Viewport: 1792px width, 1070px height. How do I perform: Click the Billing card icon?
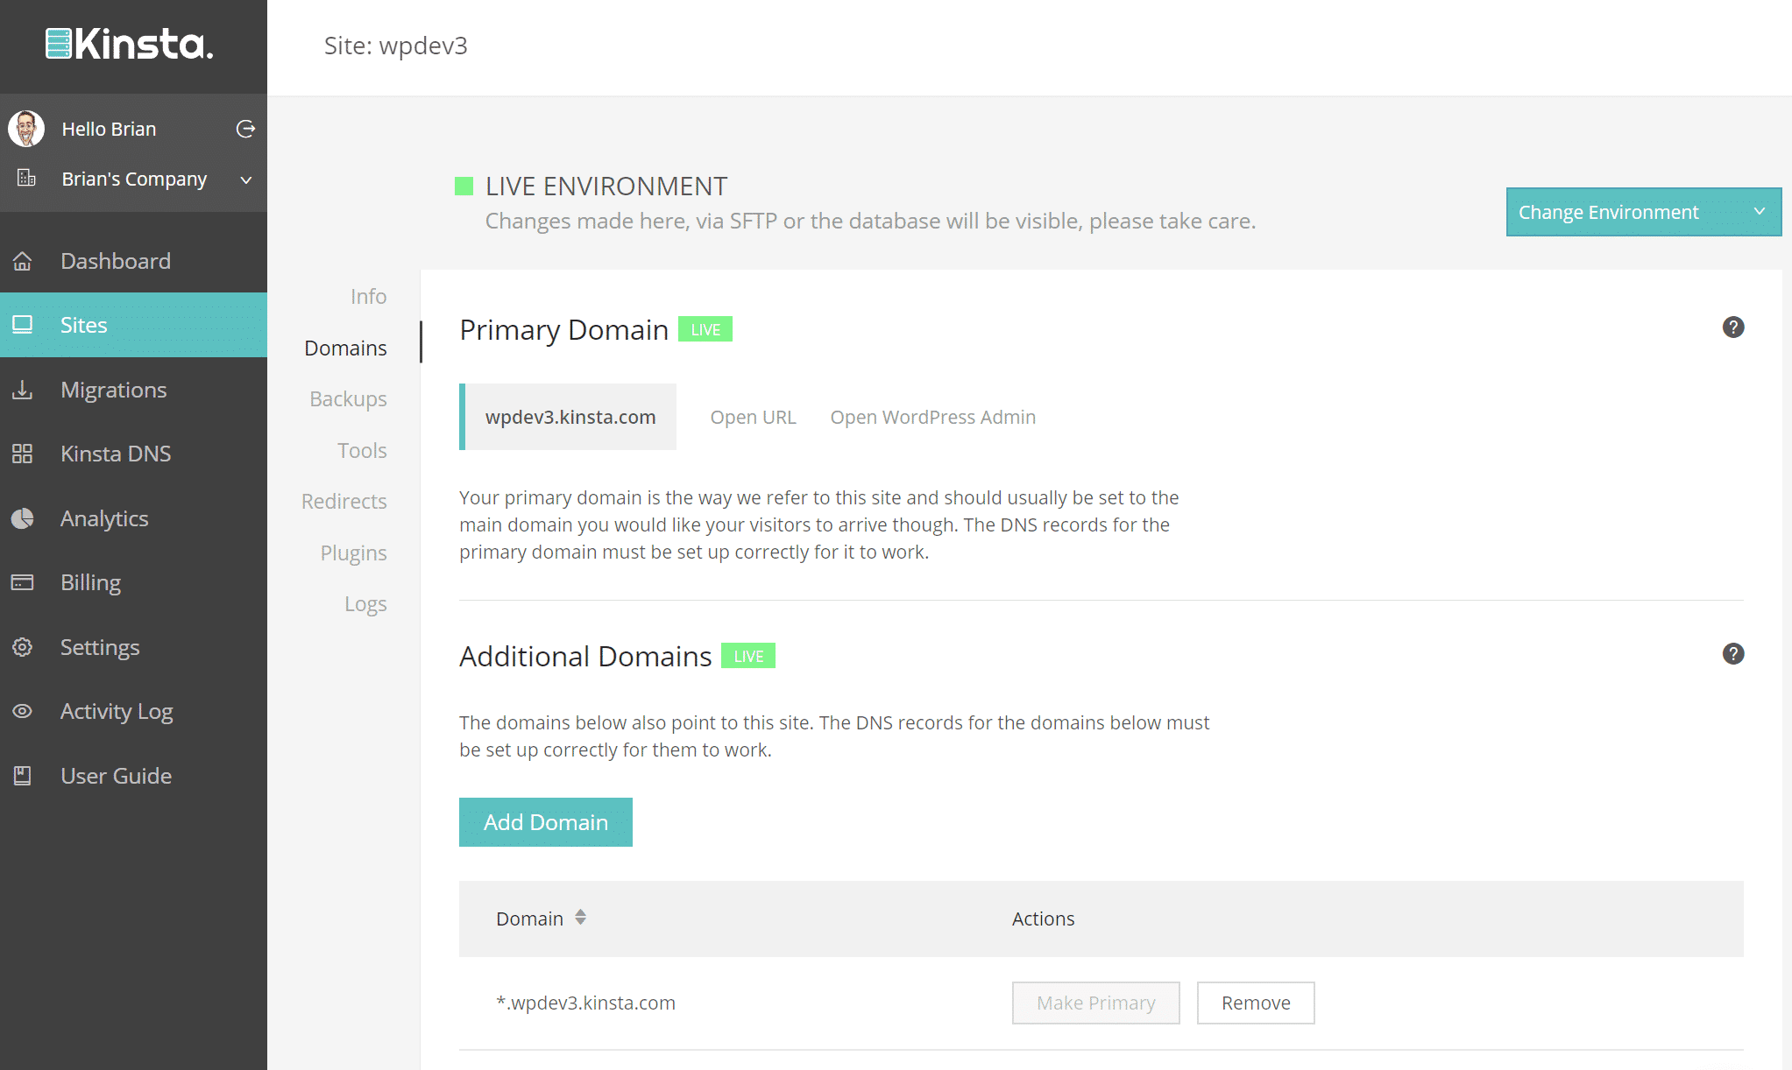(x=22, y=582)
